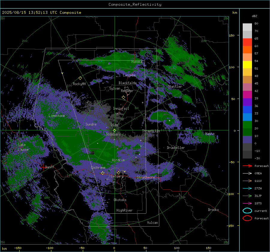270x252 pixels.
Task: Click the red cross marker beside Banff
Action: point(43,167)
